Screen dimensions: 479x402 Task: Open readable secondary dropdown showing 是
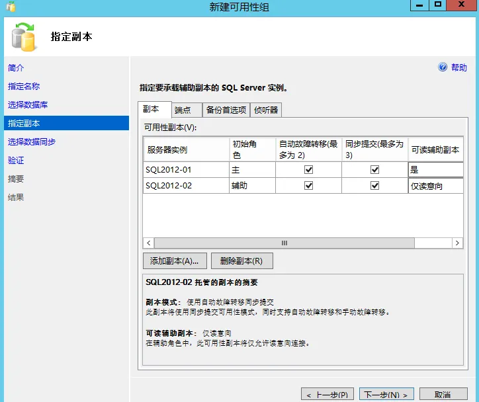435,170
